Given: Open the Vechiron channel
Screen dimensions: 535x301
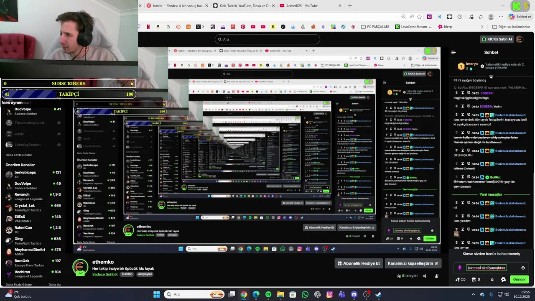Looking at the screenshot, I should pyautogui.click(x=33, y=274).
